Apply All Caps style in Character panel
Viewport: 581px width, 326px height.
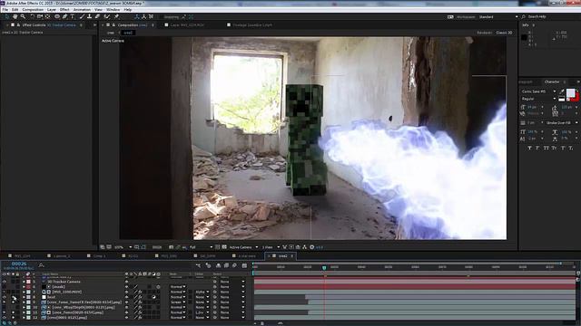point(547,148)
